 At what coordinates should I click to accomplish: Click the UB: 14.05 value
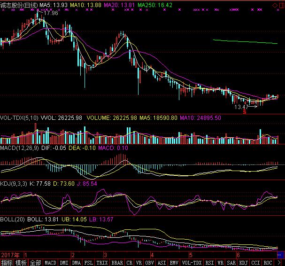(74, 219)
